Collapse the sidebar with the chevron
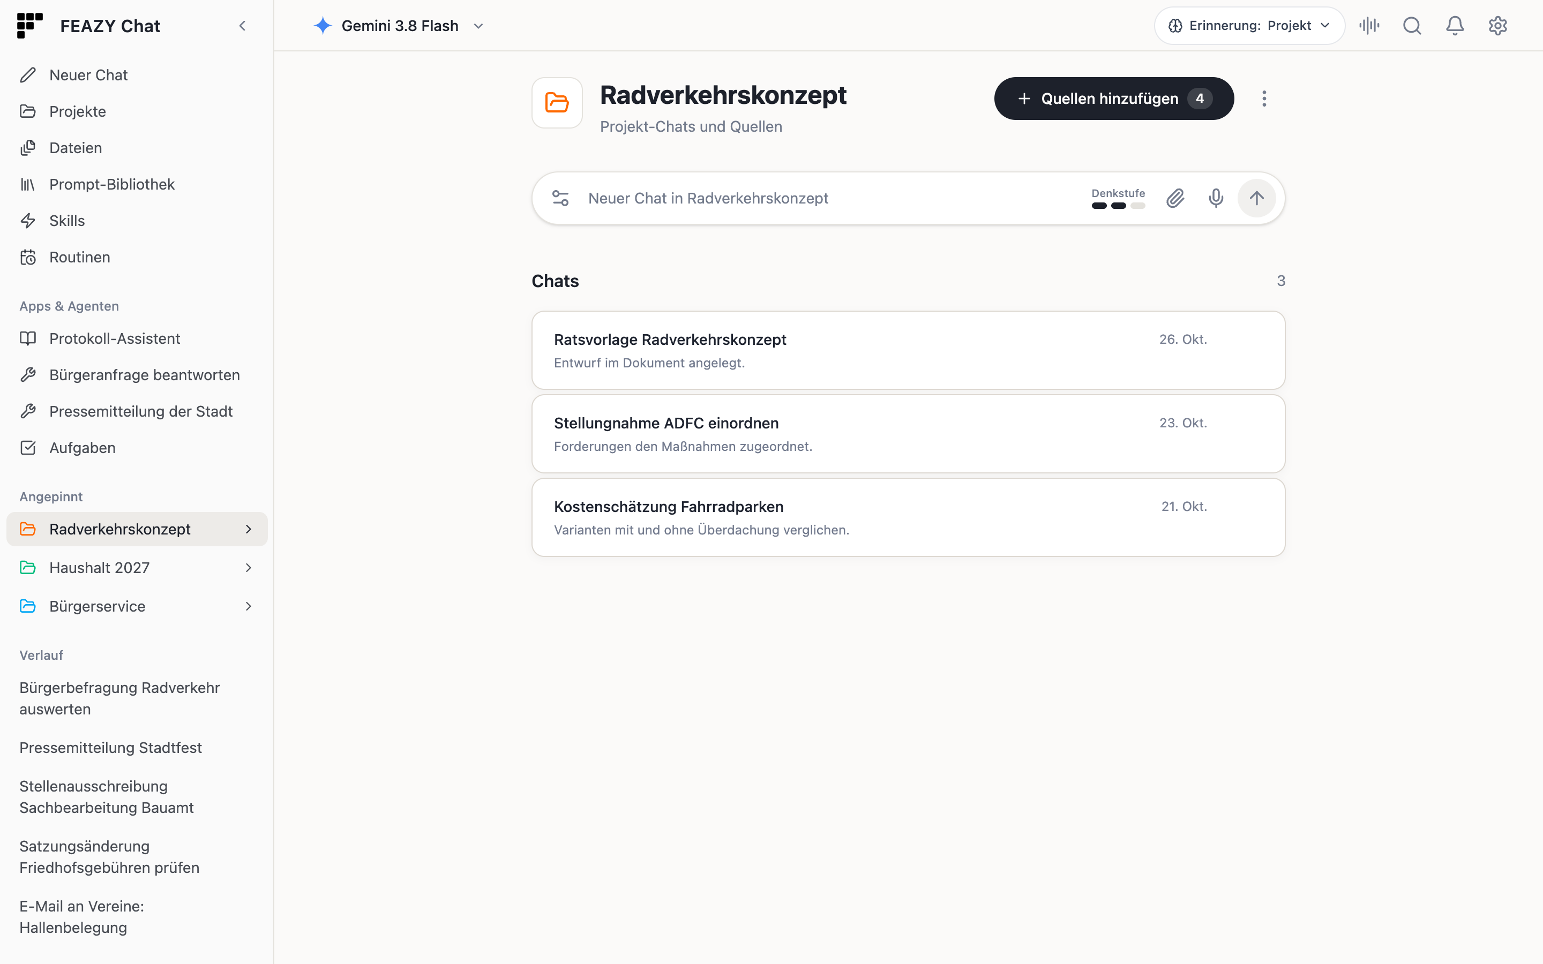Image resolution: width=1543 pixels, height=964 pixels. [242, 26]
